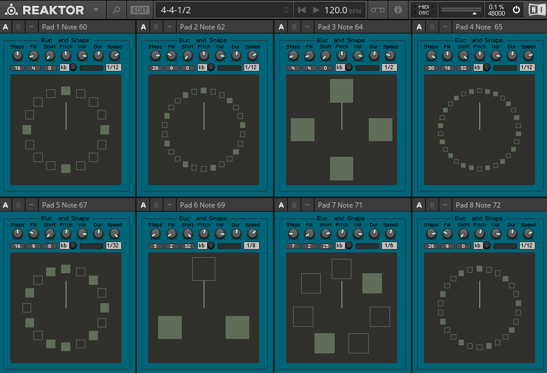Click the 120.0 BPM tempo field
The height and width of the screenshot is (373, 547).
pyautogui.click(x=335, y=10)
